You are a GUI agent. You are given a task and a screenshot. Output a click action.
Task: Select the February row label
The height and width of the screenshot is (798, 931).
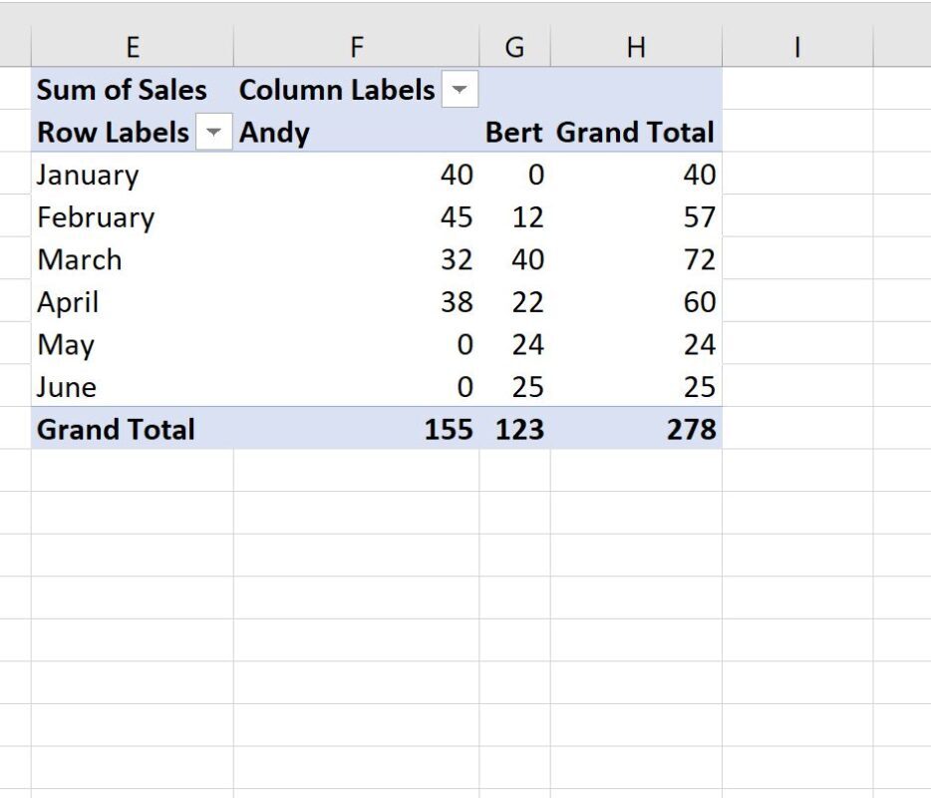pos(95,216)
